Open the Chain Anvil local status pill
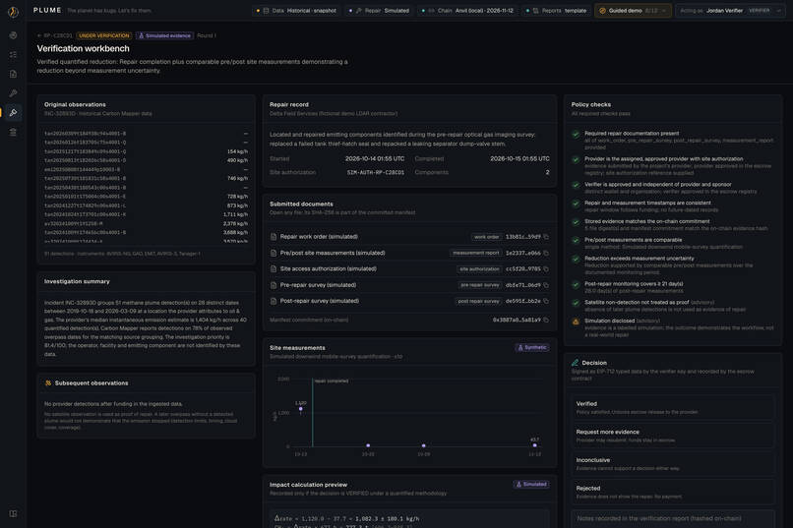This screenshot has width=793, height=528. pos(466,11)
